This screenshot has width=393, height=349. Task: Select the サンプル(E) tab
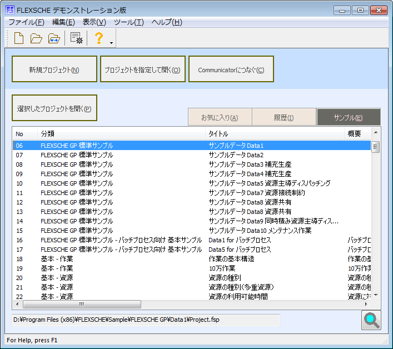(x=348, y=117)
